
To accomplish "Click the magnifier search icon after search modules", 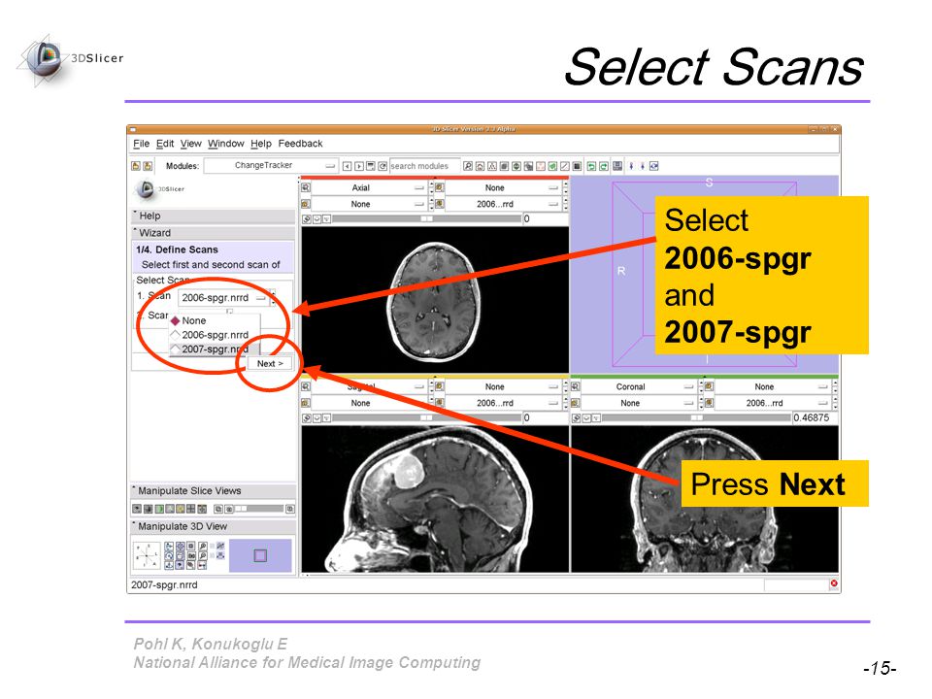I will pyautogui.click(x=468, y=166).
